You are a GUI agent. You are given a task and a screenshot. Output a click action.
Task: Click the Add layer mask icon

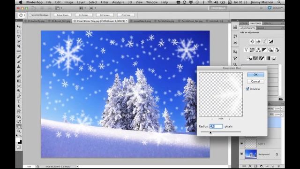click(x=255, y=166)
